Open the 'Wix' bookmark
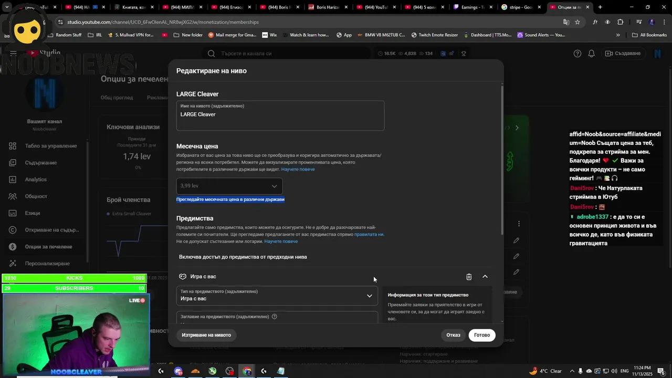The image size is (672, 378). (x=269, y=35)
